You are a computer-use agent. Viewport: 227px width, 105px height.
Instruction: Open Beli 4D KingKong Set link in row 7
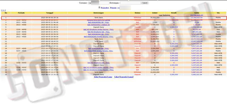98,32
